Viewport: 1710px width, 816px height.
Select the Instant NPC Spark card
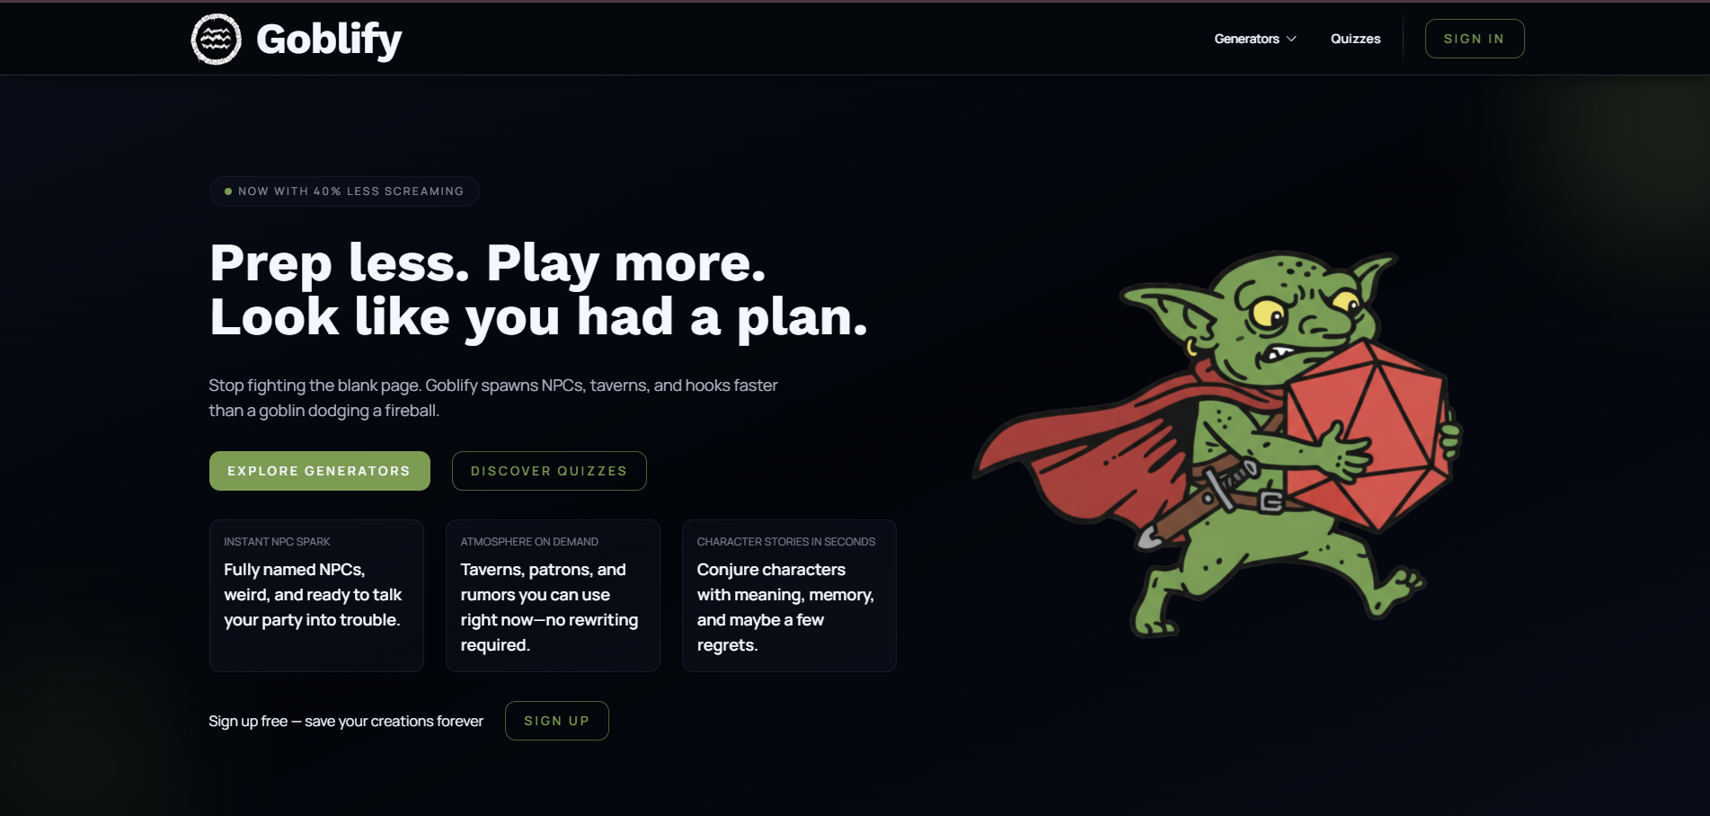(316, 596)
